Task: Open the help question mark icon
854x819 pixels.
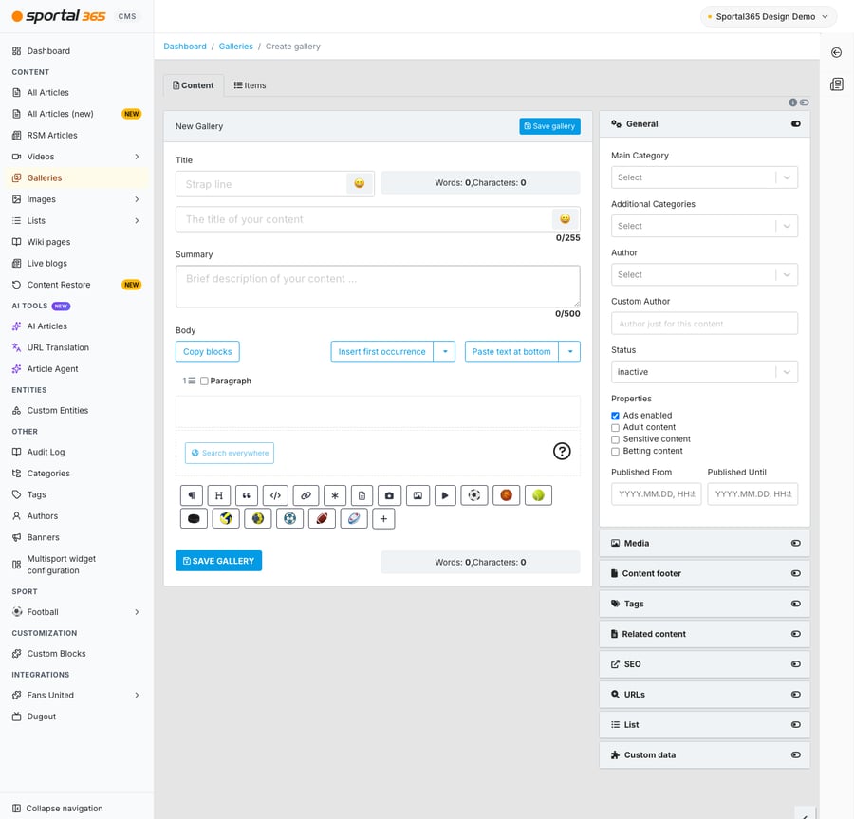Action: [562, 451]
